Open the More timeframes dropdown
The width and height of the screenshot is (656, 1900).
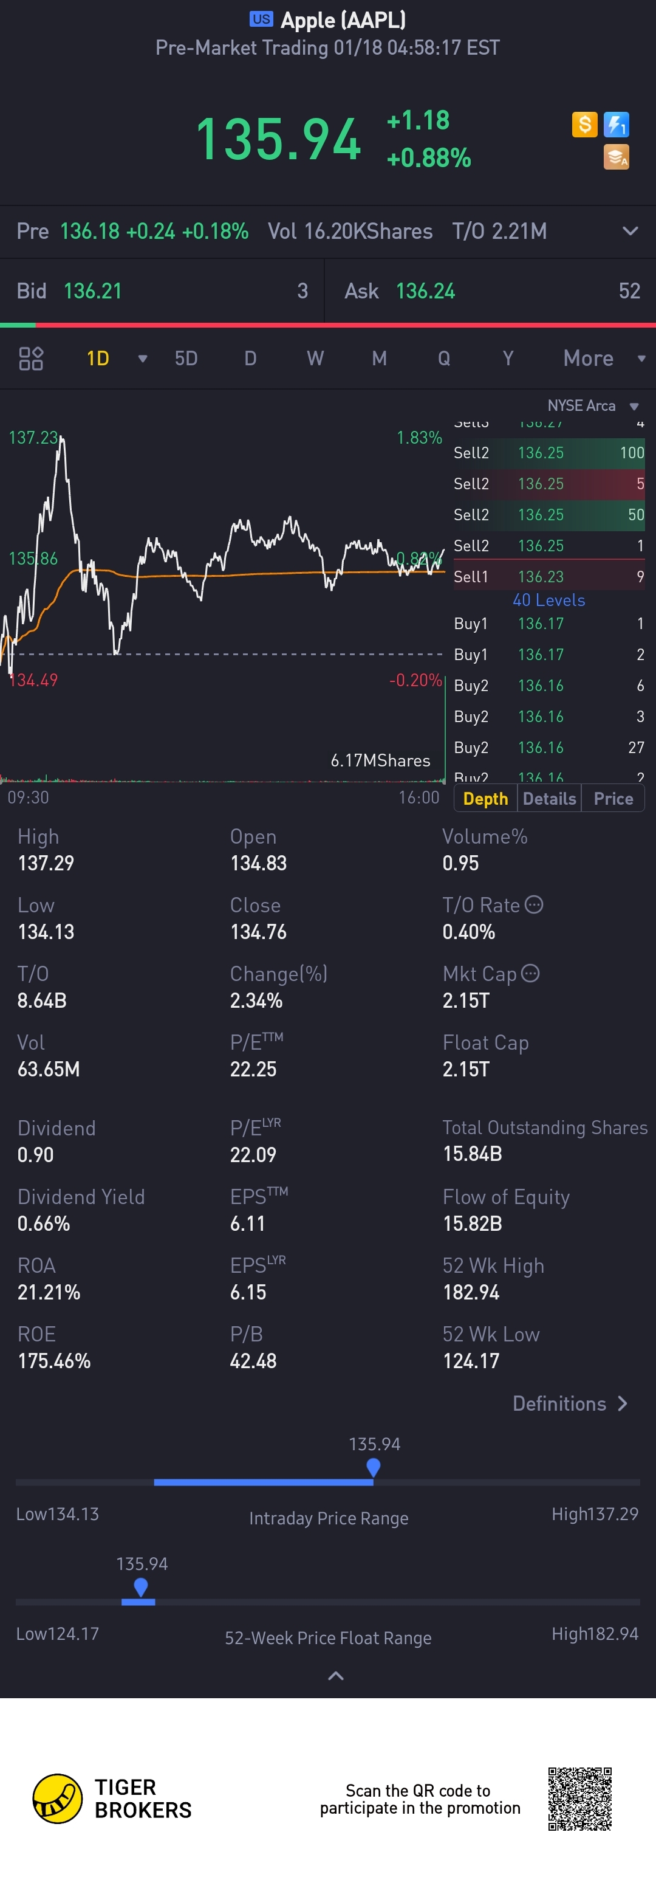click(604, 359)
